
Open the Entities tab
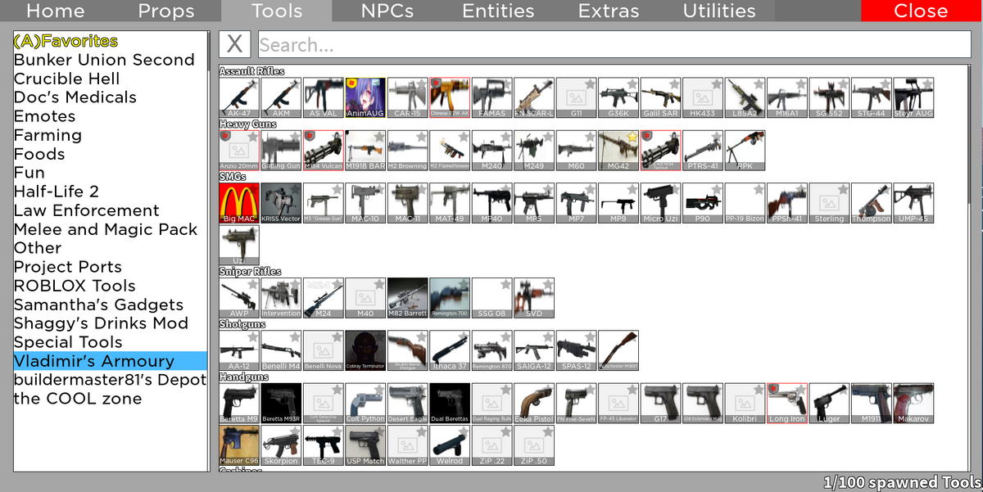click(497, 11)
